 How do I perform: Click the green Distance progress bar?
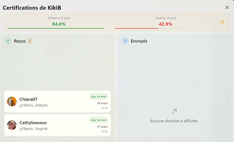[x=56, y=28]
